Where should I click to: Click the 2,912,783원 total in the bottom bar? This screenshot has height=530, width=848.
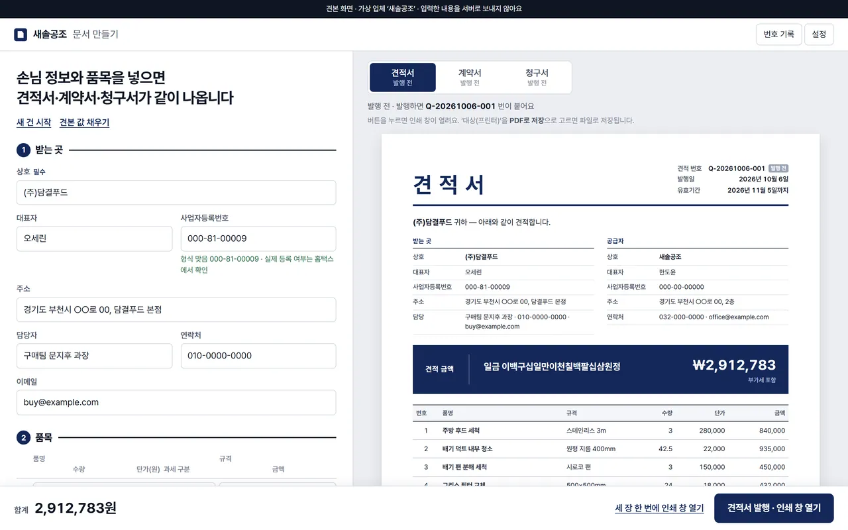click(76, 508)
